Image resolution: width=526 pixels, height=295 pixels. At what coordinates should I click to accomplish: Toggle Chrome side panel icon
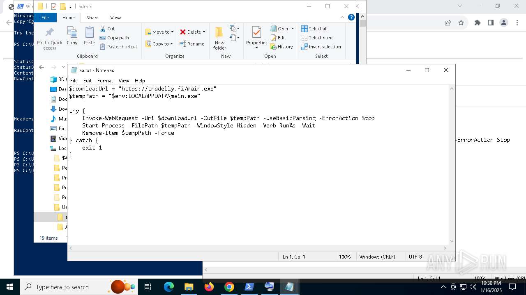point(490,23)
